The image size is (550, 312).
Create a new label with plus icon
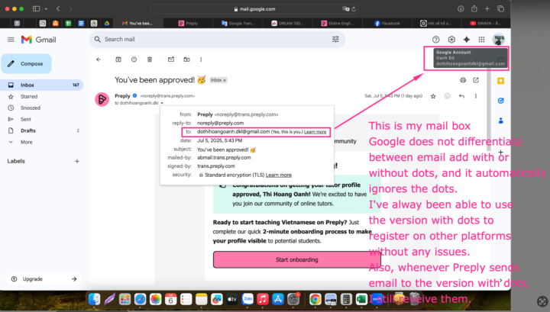(77, 161)
